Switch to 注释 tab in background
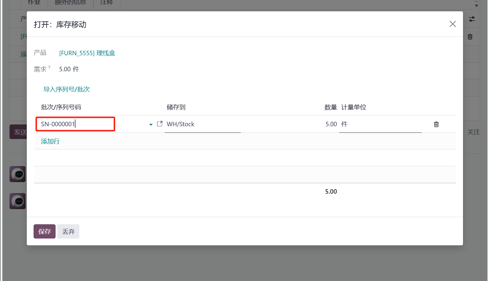488x281 pixels. tap(107, 2)
